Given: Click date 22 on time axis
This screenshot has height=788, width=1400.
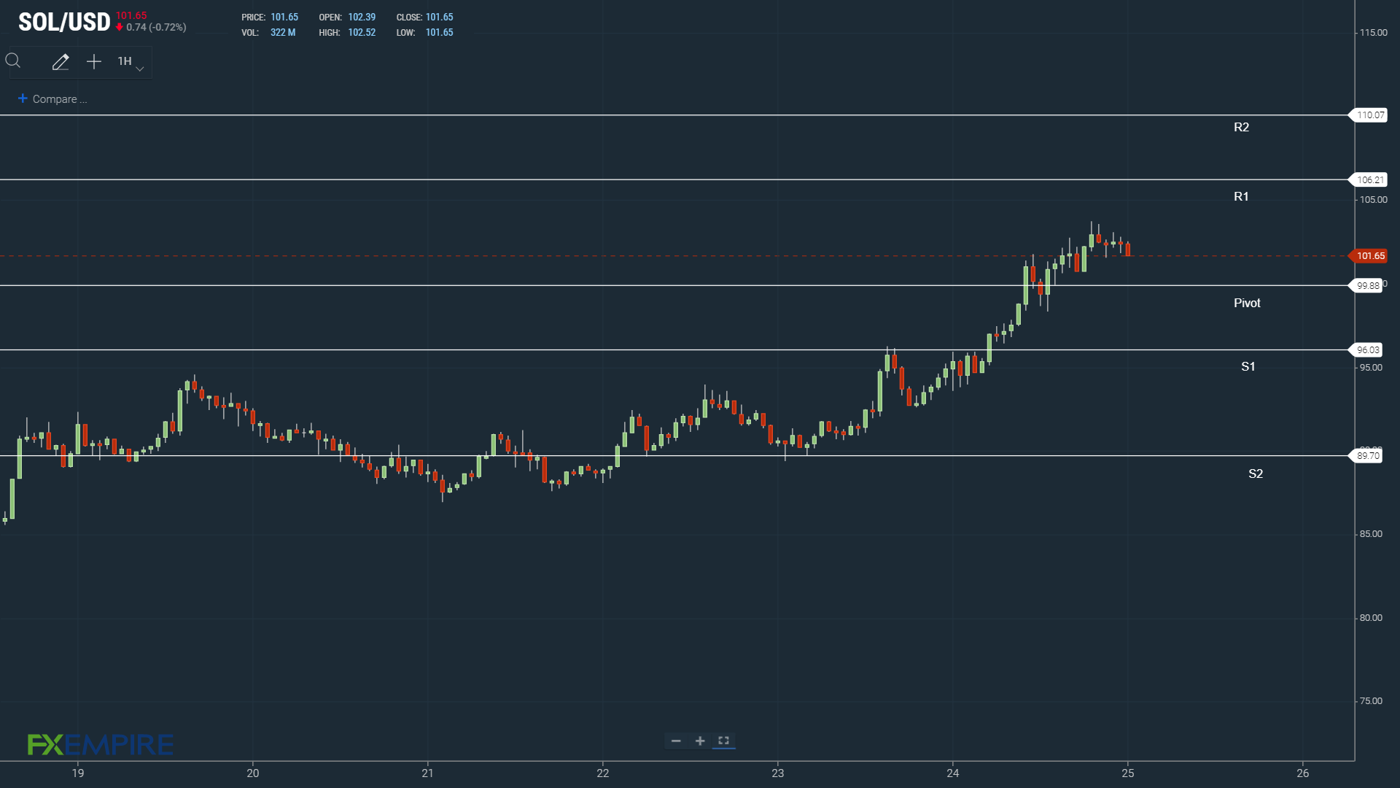Looking at the screenshot, I should [x=603, y=773].
